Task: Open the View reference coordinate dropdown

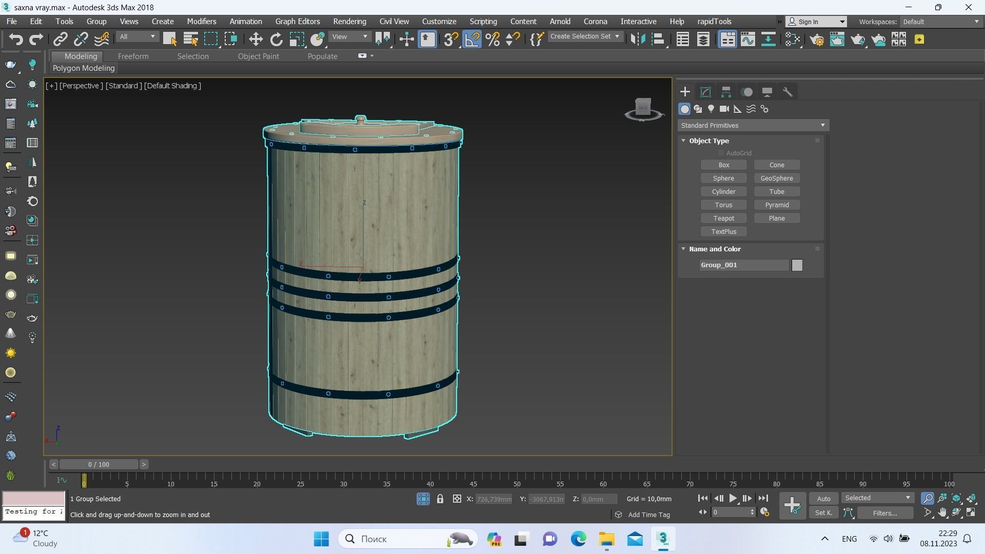Action: click(x=350, y=37)
